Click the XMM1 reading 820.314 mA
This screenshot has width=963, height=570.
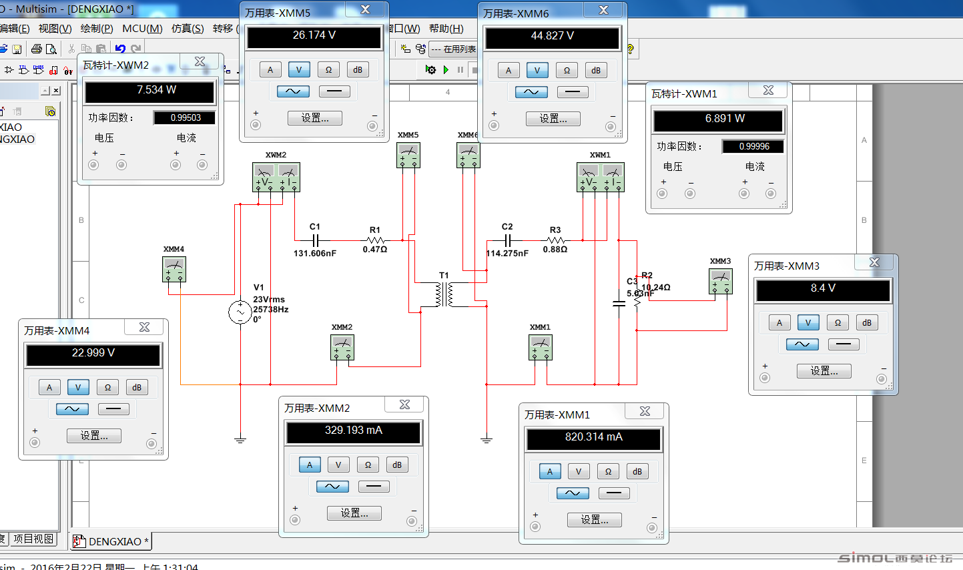tap(594, 439)
